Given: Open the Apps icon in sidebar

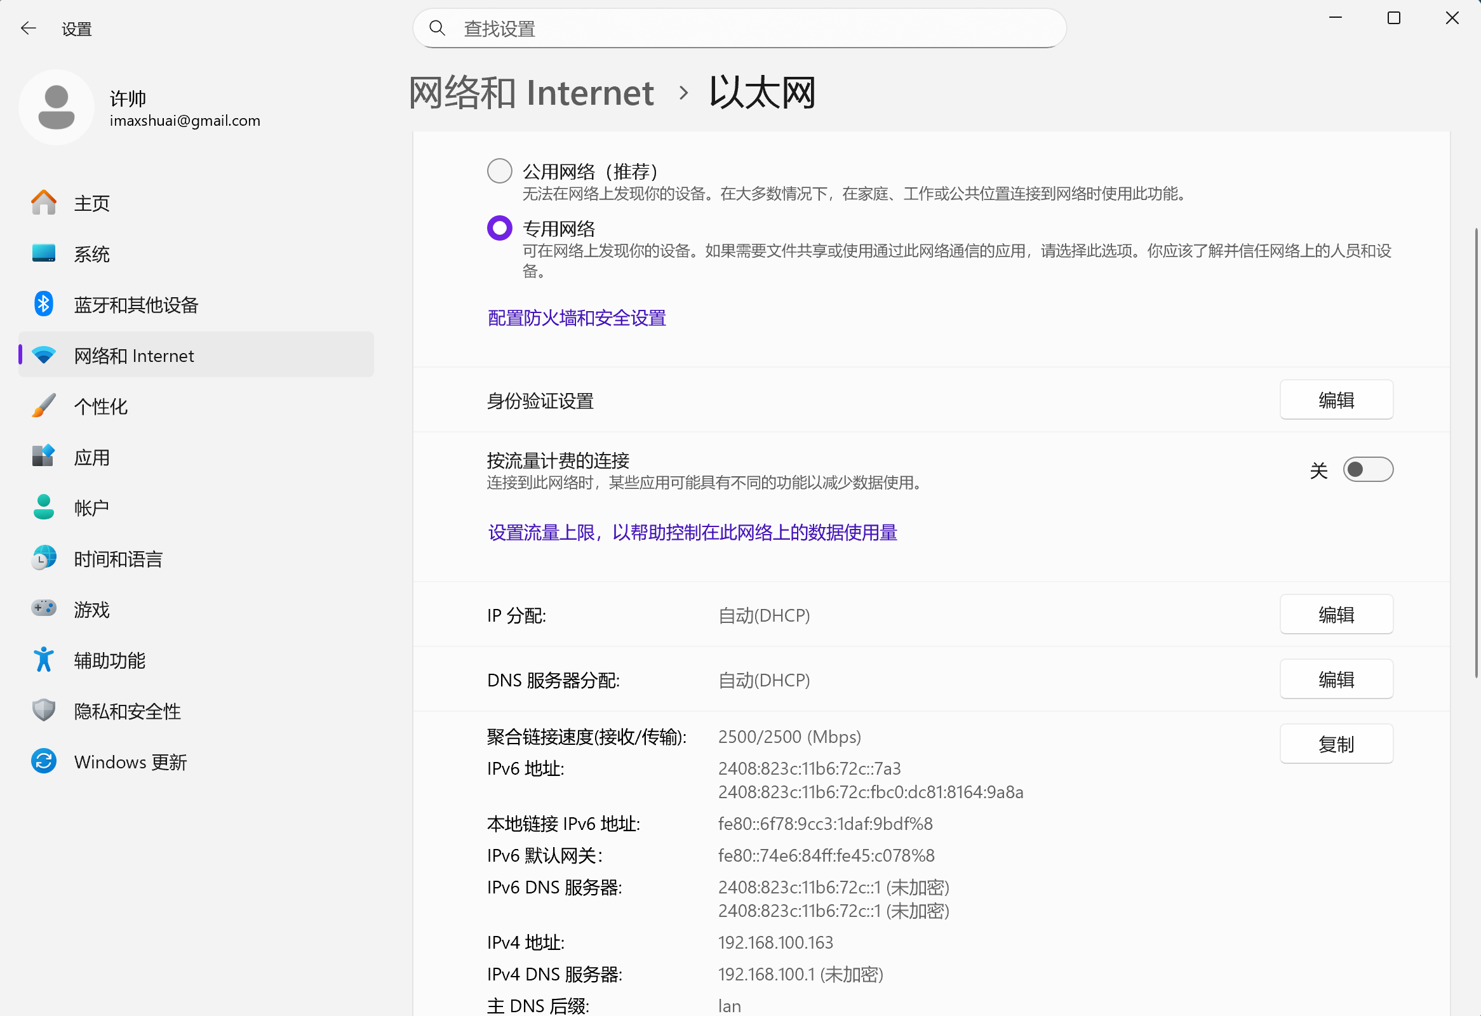Looking at the screenshot, I should click(43, 457).
